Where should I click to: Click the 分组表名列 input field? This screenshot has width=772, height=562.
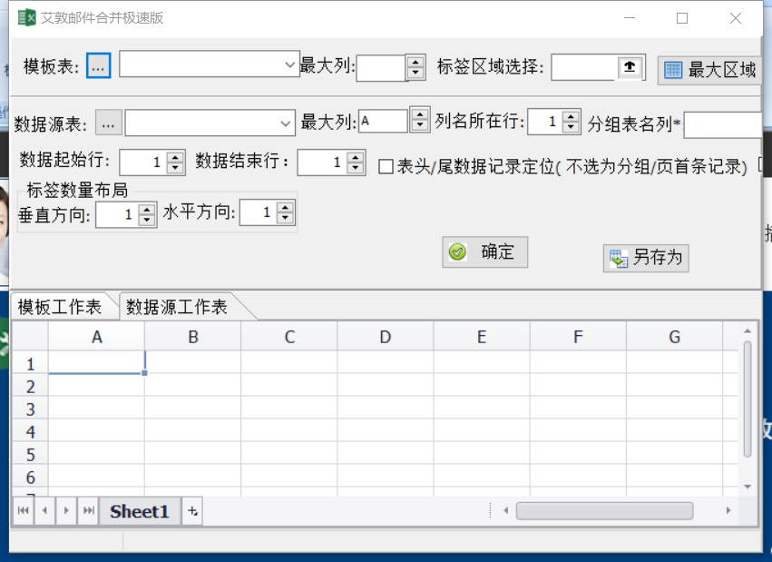click(723, 125)
